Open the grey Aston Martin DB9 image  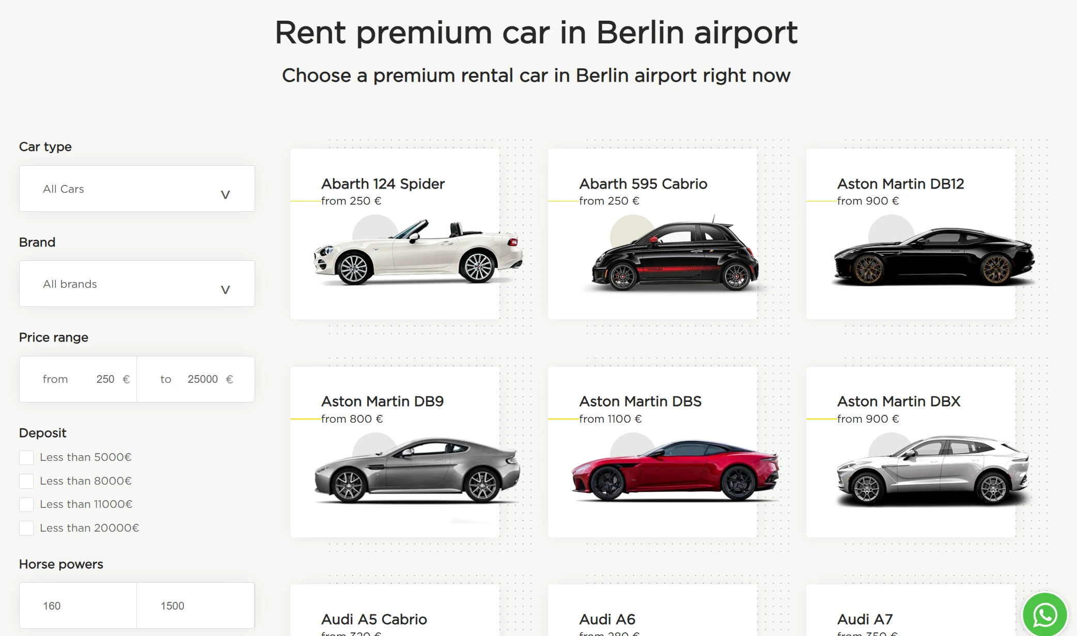point(417,471)
